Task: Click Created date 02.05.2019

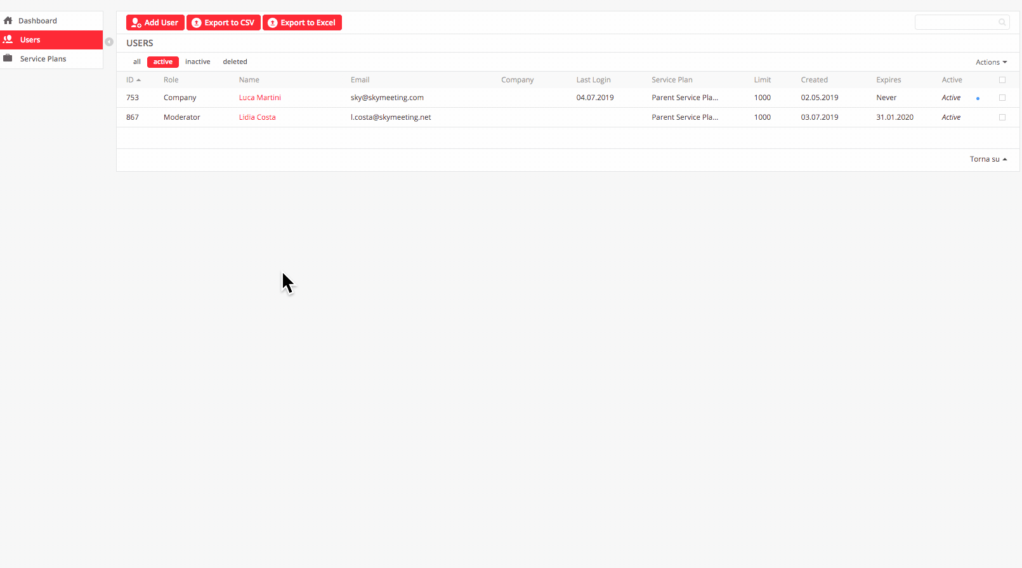Action: coord(820,98)
